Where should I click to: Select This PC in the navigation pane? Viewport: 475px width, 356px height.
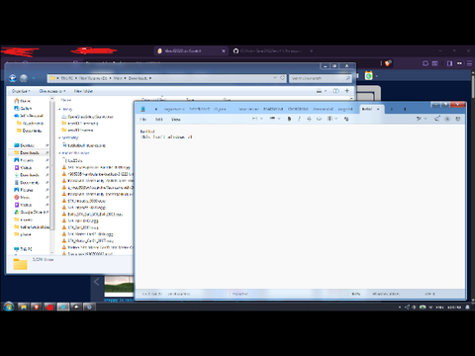coord(23,249)
